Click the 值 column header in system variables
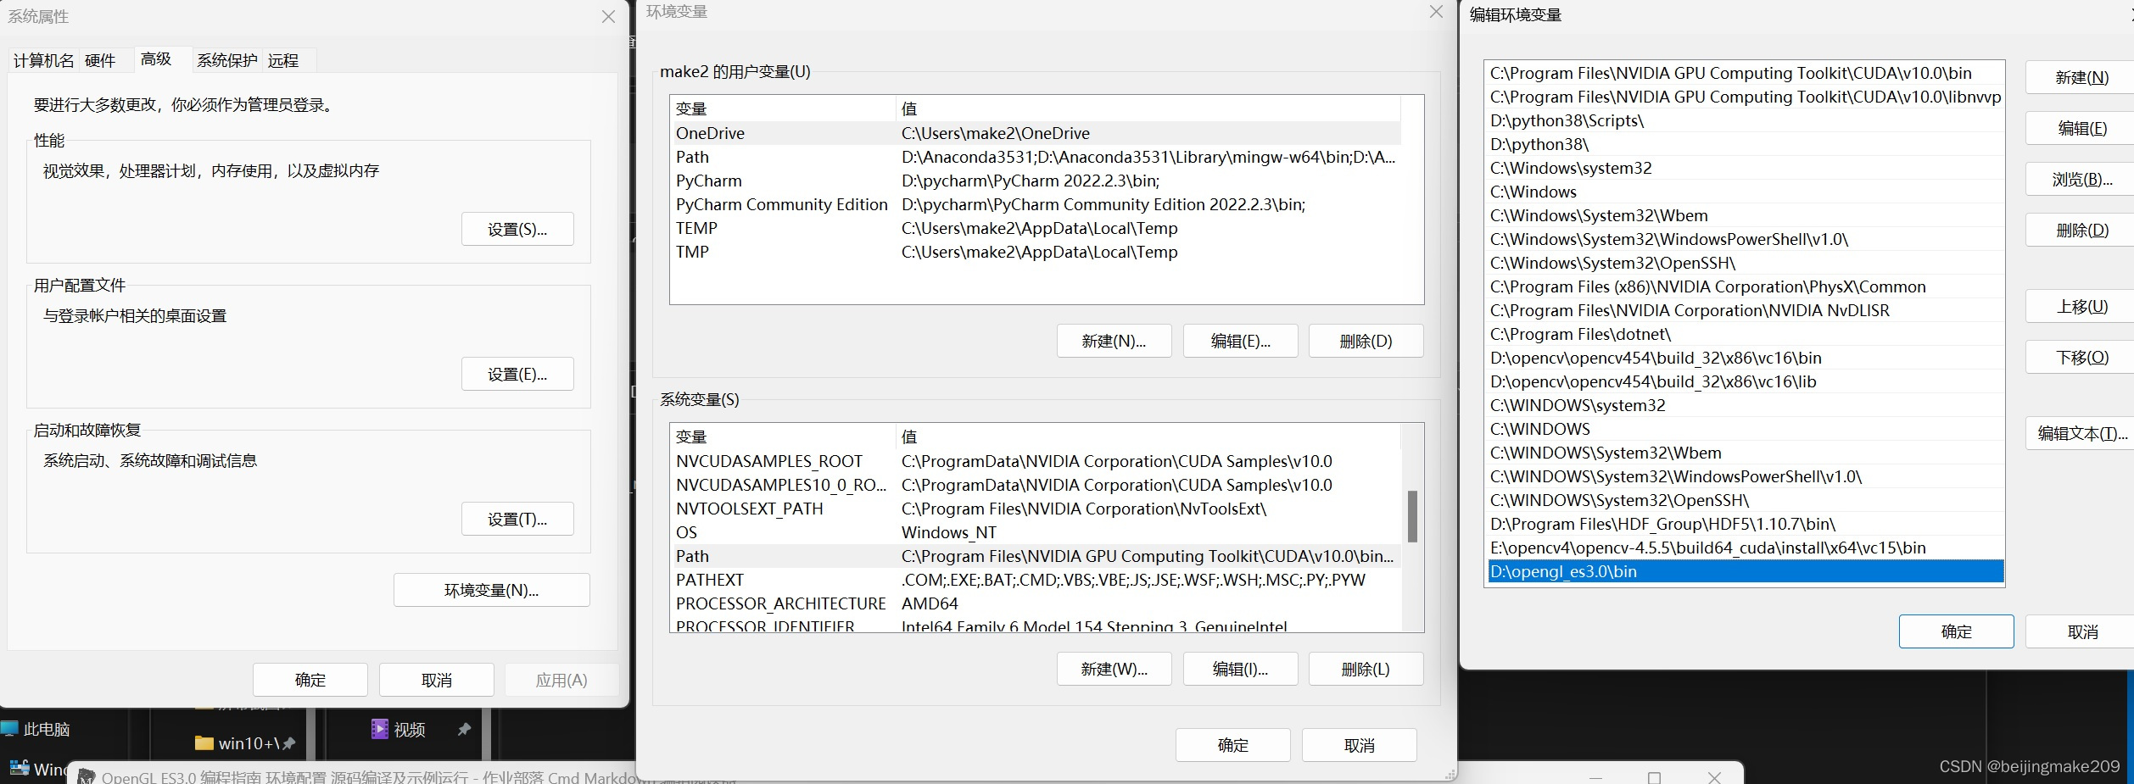 tap(1148, 436)
